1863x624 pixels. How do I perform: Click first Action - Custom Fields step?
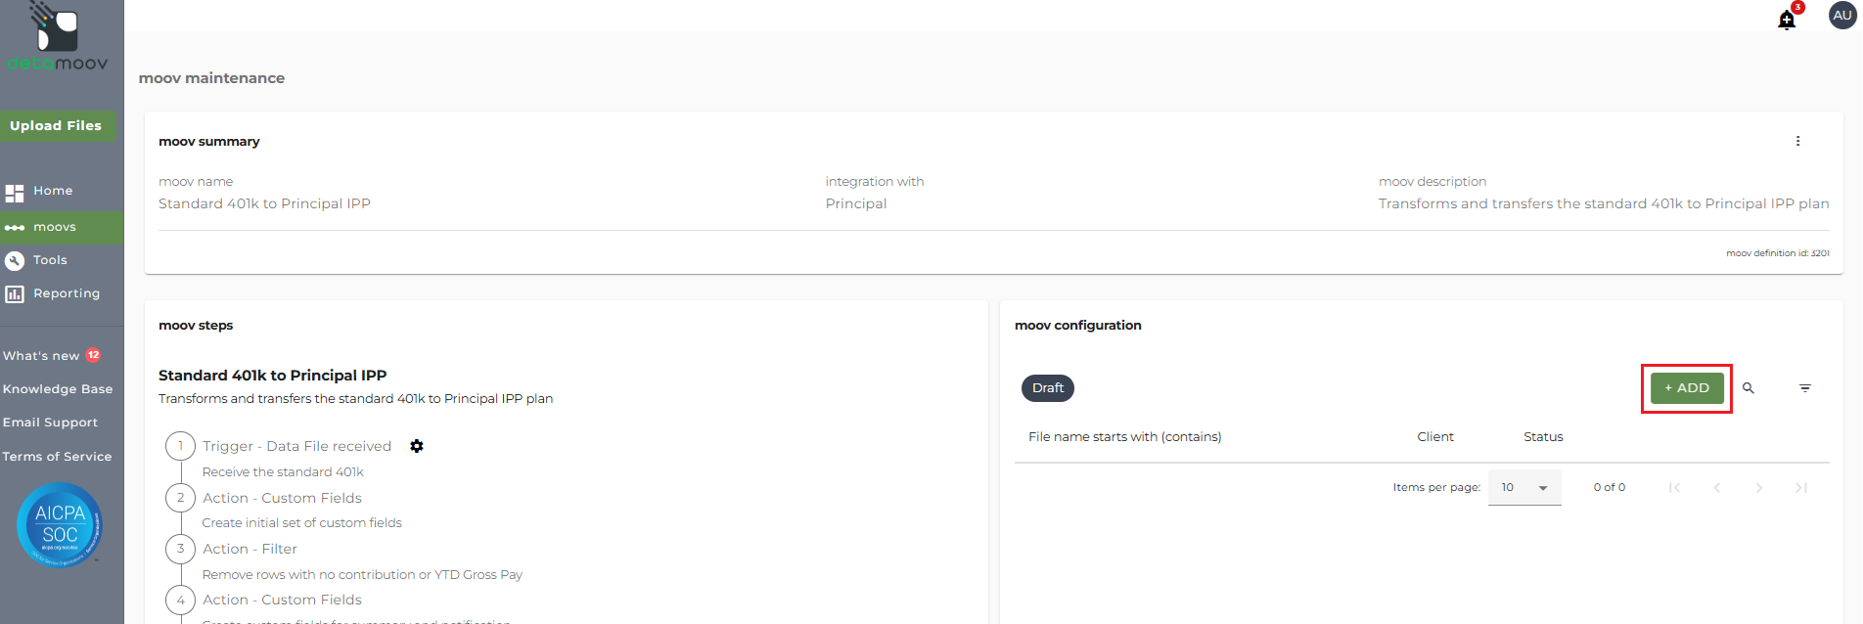282,498
